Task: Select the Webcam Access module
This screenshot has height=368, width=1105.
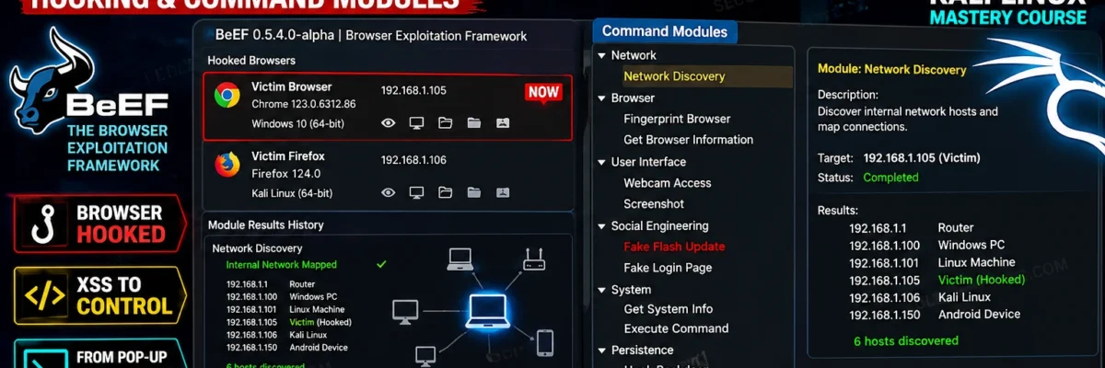Action: (668, 183)
